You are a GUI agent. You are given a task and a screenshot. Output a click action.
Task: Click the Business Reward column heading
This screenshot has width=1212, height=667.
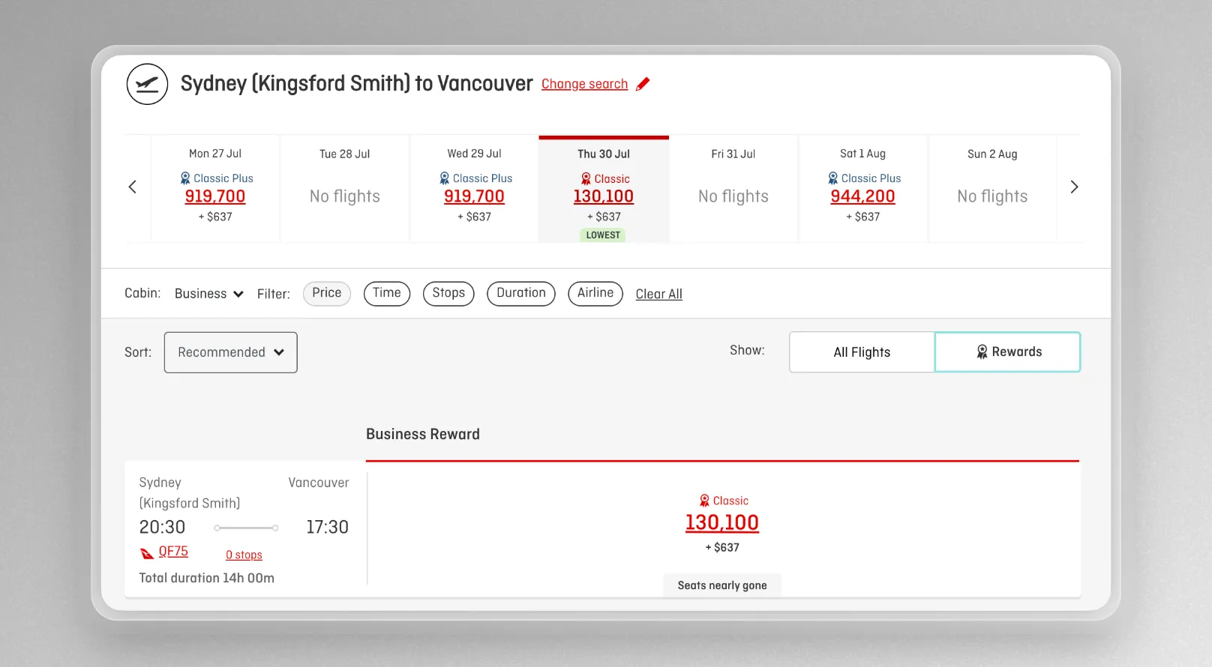(x=423, y=435)
